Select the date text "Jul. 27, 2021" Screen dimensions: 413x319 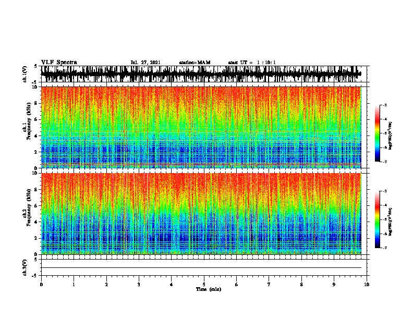[x=145, y=63]
